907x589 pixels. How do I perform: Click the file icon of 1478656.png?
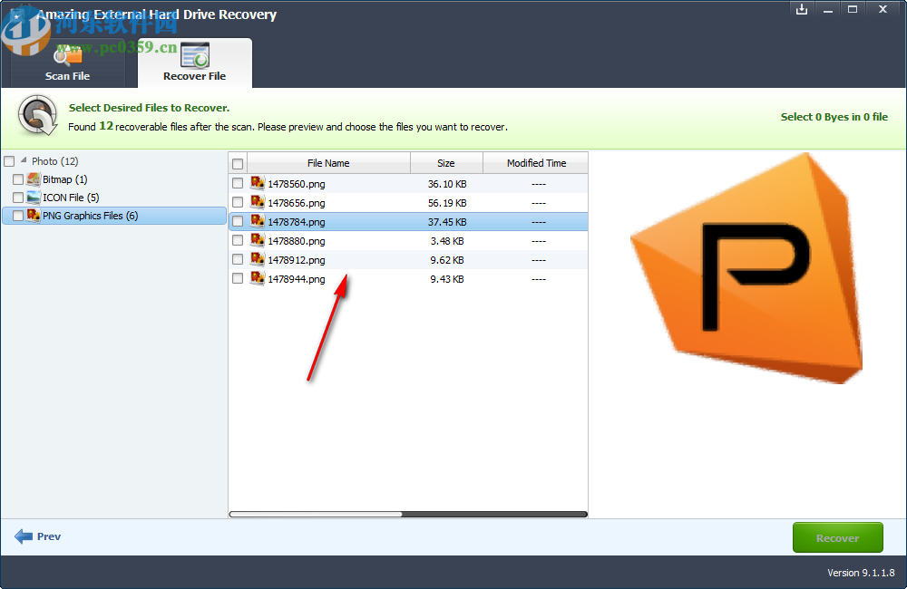tap(258, 202)
